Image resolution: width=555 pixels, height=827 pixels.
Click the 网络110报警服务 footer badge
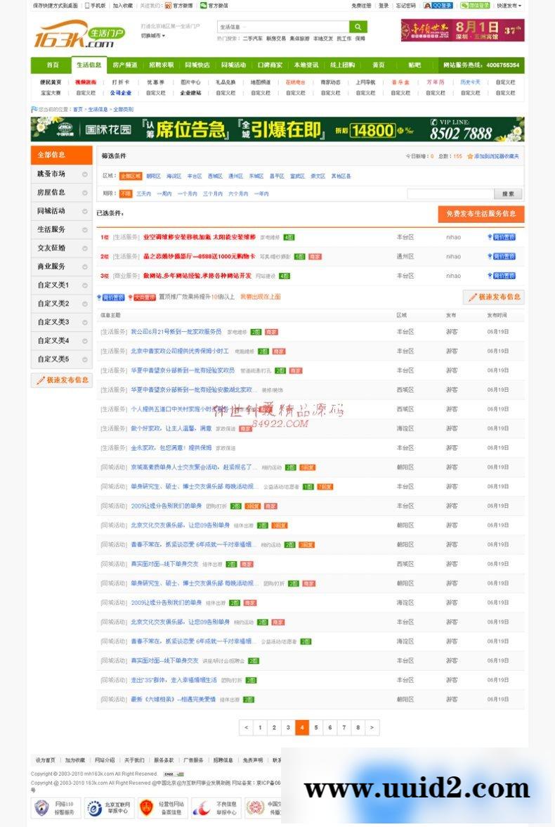[55, 807]
